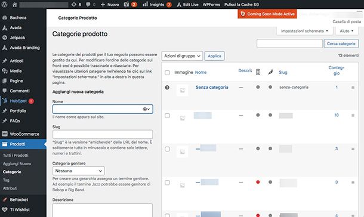Click Applica bulk action button
The image size is (364, 217).
(x=214, y=56)
